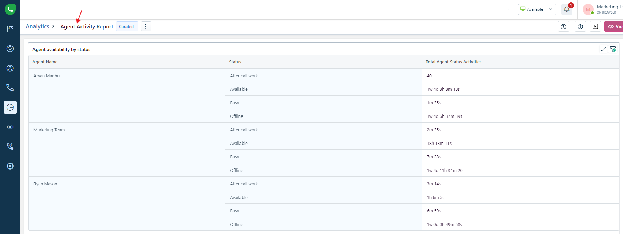Screen dimensions: 623x234
Task: Click the '1w 4d 11h 31m 20s' value
Action: (x=445, y=170)
